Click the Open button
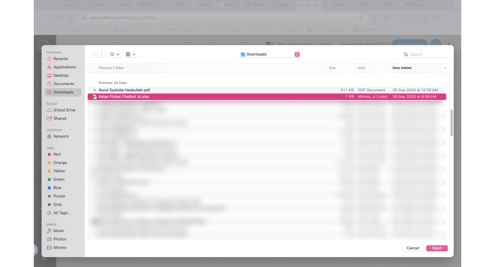The image size is (495, 267). point(437,248)
